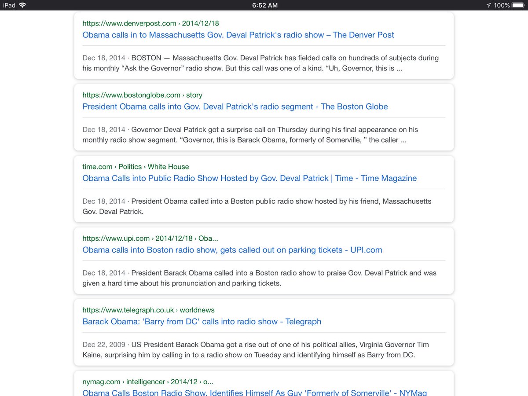Click the upi.com URL breadcrumb
Viewport: 528px width, 396px height.
pyautogui.click(x=150, y=238)
